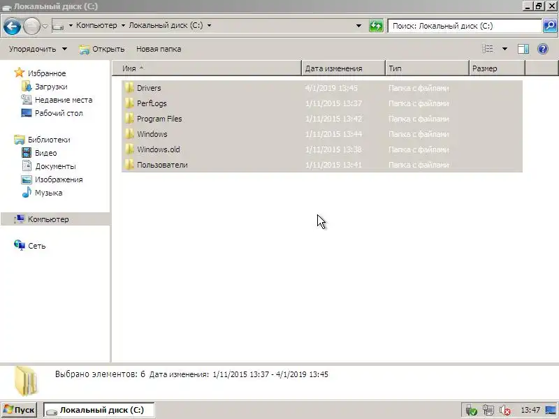Open Загрузки in the navigation pane
The height and width of the screenshot is (419, 559).
click(x=51, y=87)
